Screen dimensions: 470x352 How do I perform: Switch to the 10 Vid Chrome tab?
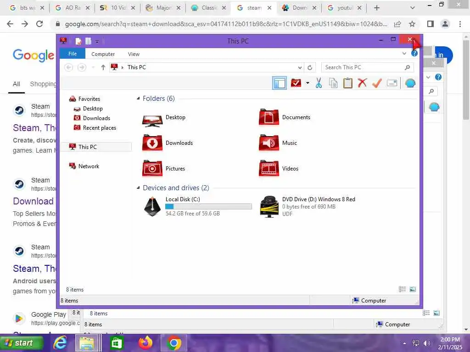118,8
